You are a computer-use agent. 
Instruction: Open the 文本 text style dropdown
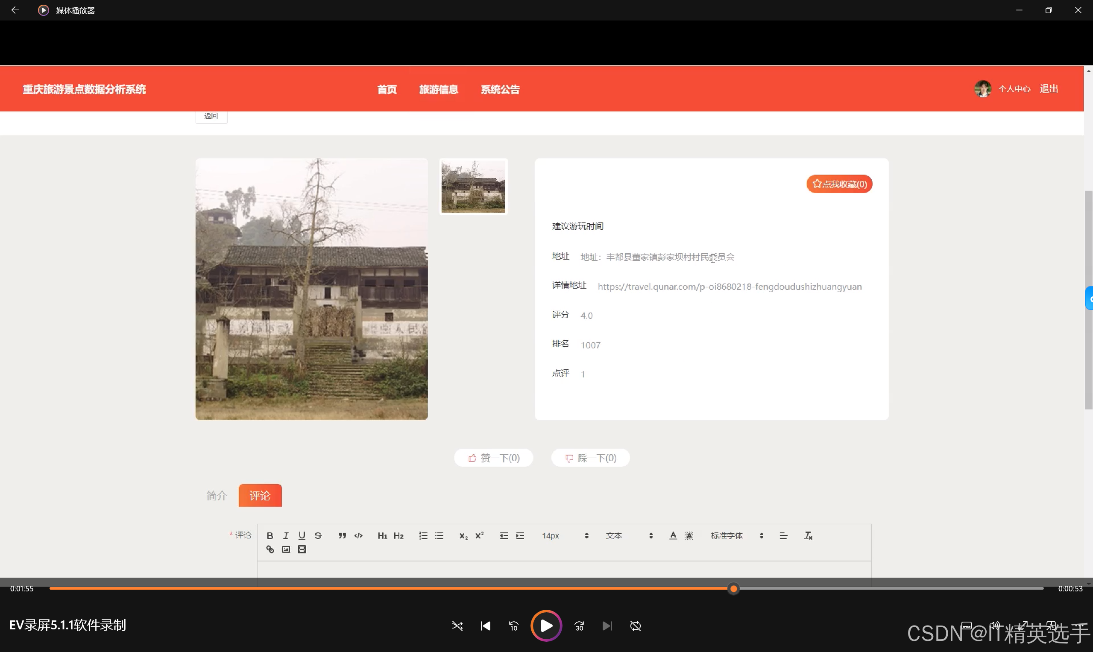[x=628, y=536]
